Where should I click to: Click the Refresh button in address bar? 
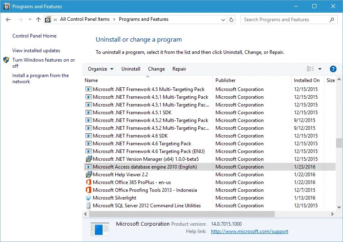coord(231,20)
